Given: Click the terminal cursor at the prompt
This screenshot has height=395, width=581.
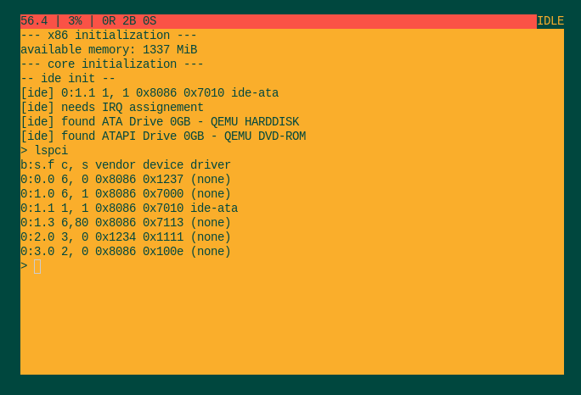Looking at the screenshot, I should (x=37, y=266).
